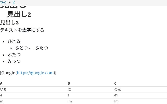Select the fm cell in column C

pyautogui.click(x=116, y=101)
